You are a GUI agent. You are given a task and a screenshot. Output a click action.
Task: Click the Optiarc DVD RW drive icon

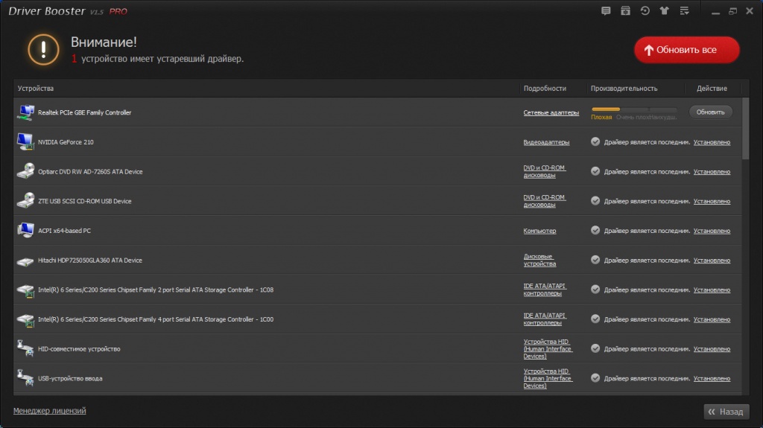[25, 171]
